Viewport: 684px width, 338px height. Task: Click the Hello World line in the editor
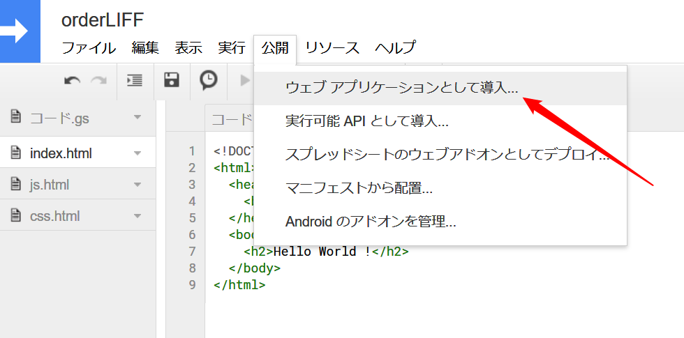coord(325,252)
